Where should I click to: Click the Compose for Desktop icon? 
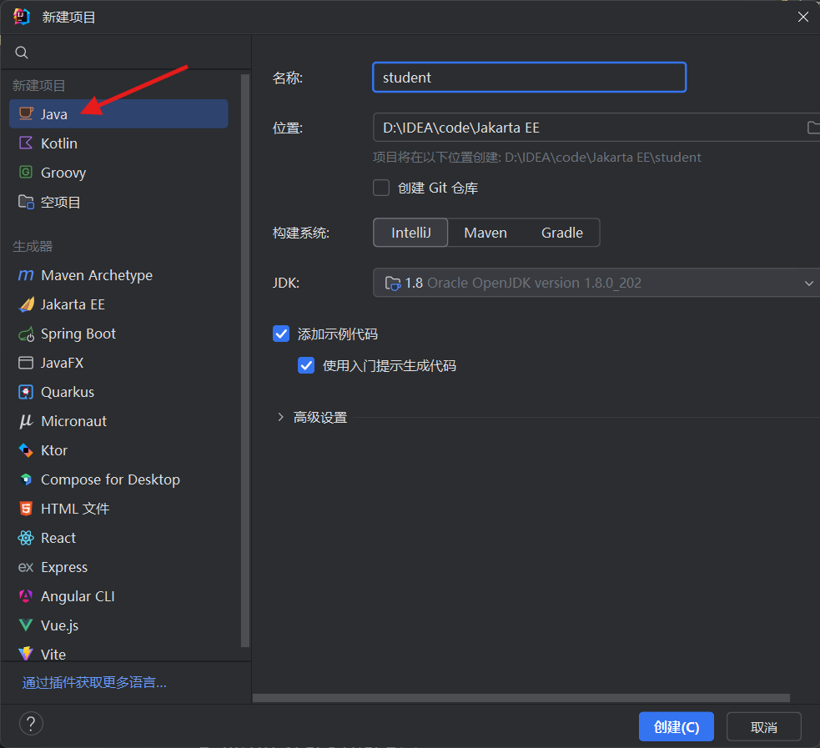[x=26, y=479]
